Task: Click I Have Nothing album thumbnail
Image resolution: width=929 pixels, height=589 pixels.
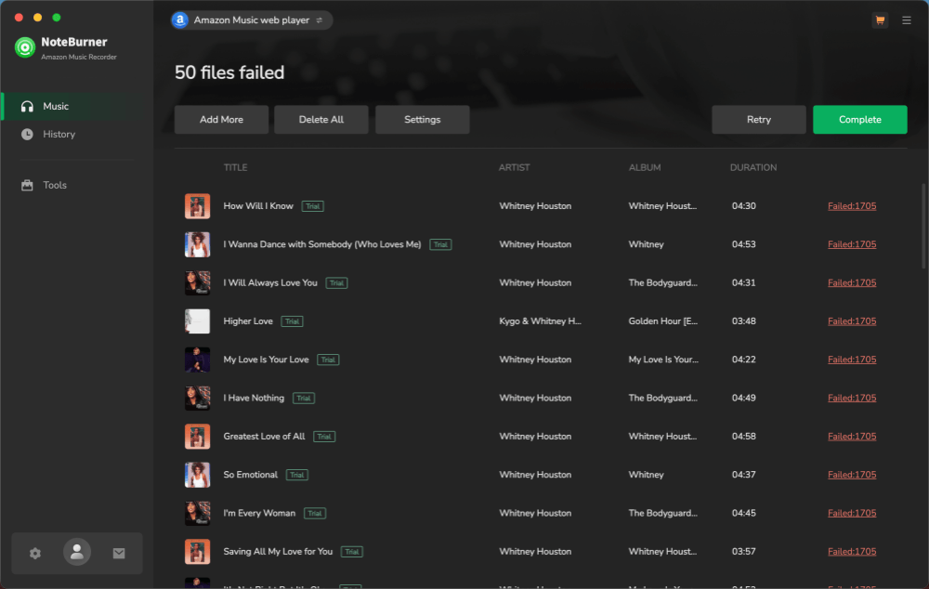Action: coord(197,398)
